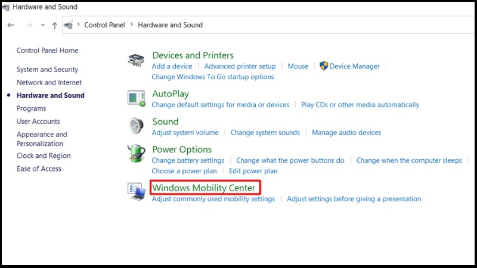
Task: Open the Devices and Printers icon
Action: 136,60
